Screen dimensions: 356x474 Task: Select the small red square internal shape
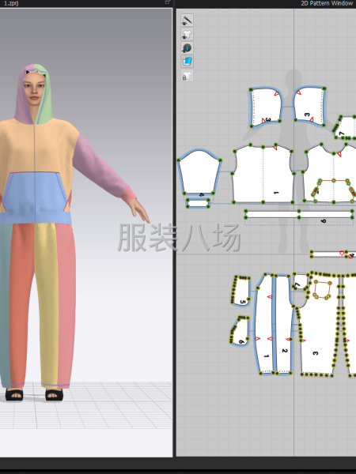click(322, 289)
